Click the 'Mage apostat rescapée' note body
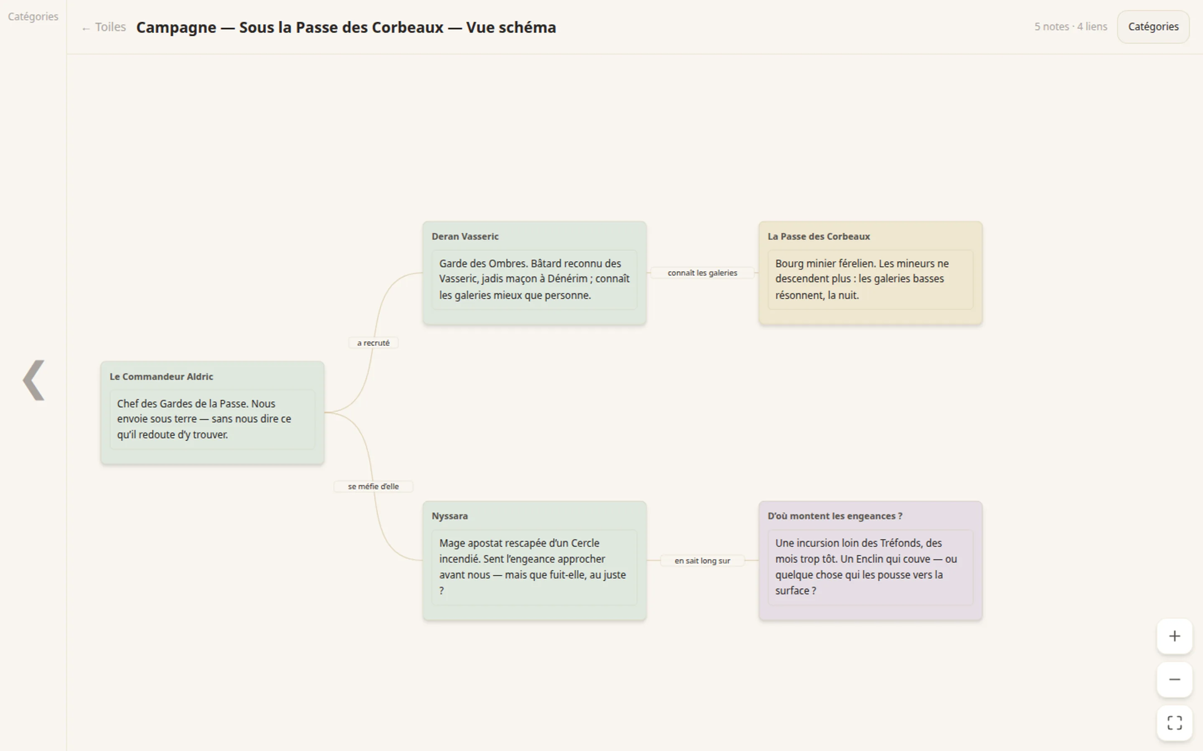This screenshot has width=1203, height=751. (534, 567)
